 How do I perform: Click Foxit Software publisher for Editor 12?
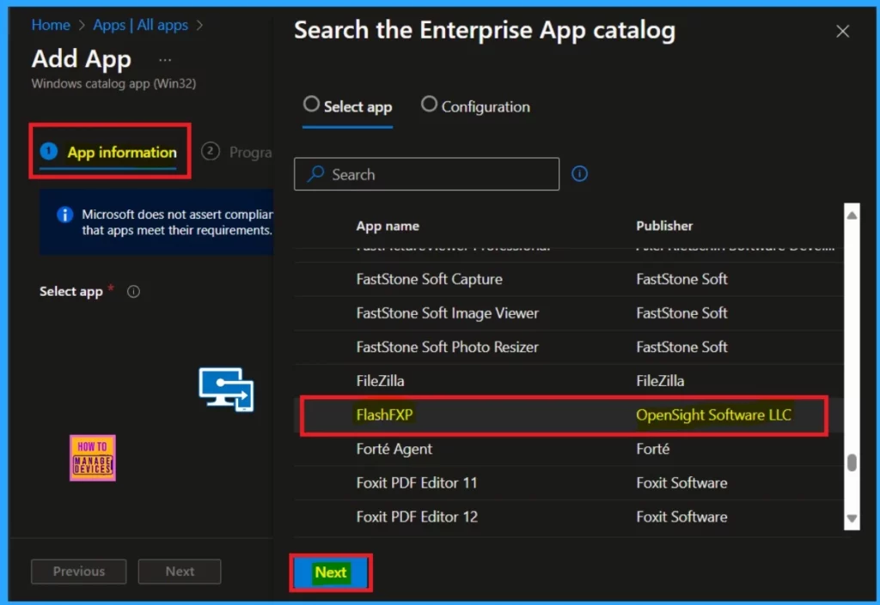coord(681,517)
